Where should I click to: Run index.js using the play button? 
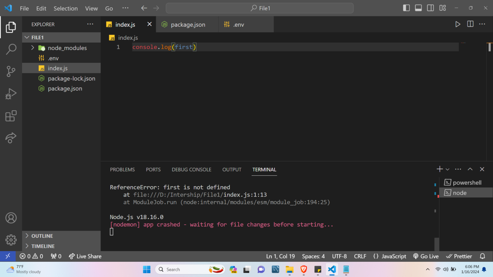pos(458,24)
